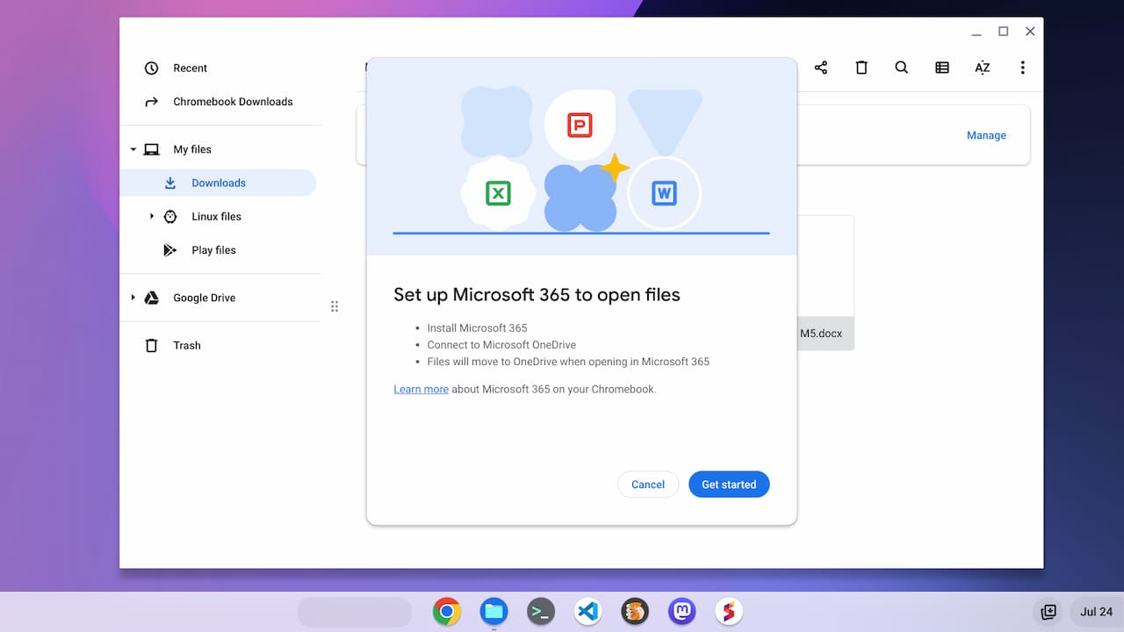Open the Mastodon app on the shelf
The width and height of the screenshot is (1124, 632).
coord(681,612)
